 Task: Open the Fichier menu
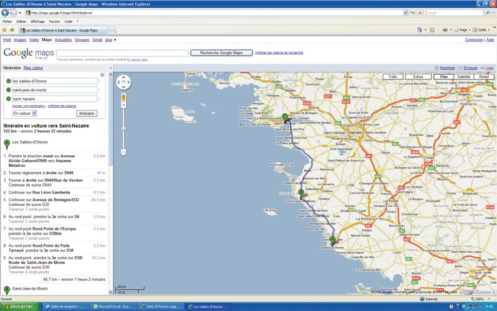[7, 21]
